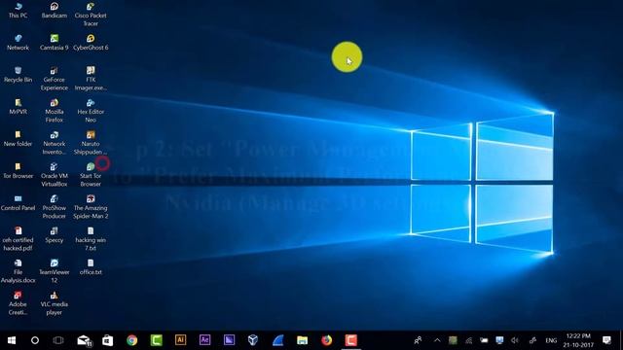Viewport: 623px width, 350px height.
Task: Select the Network Inventory shortcut
Action: [55, 143]
